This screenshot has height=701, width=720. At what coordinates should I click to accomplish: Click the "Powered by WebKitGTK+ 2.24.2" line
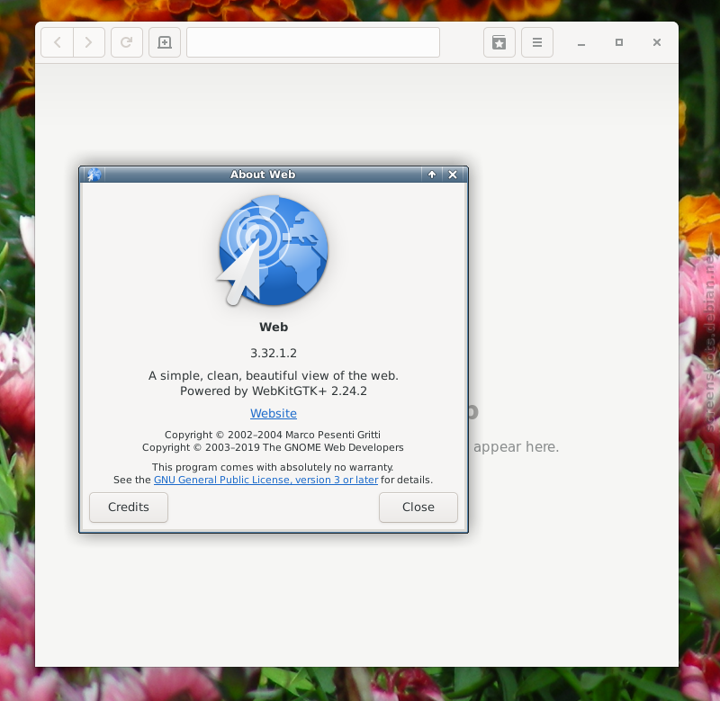click(x=274, y=391)
